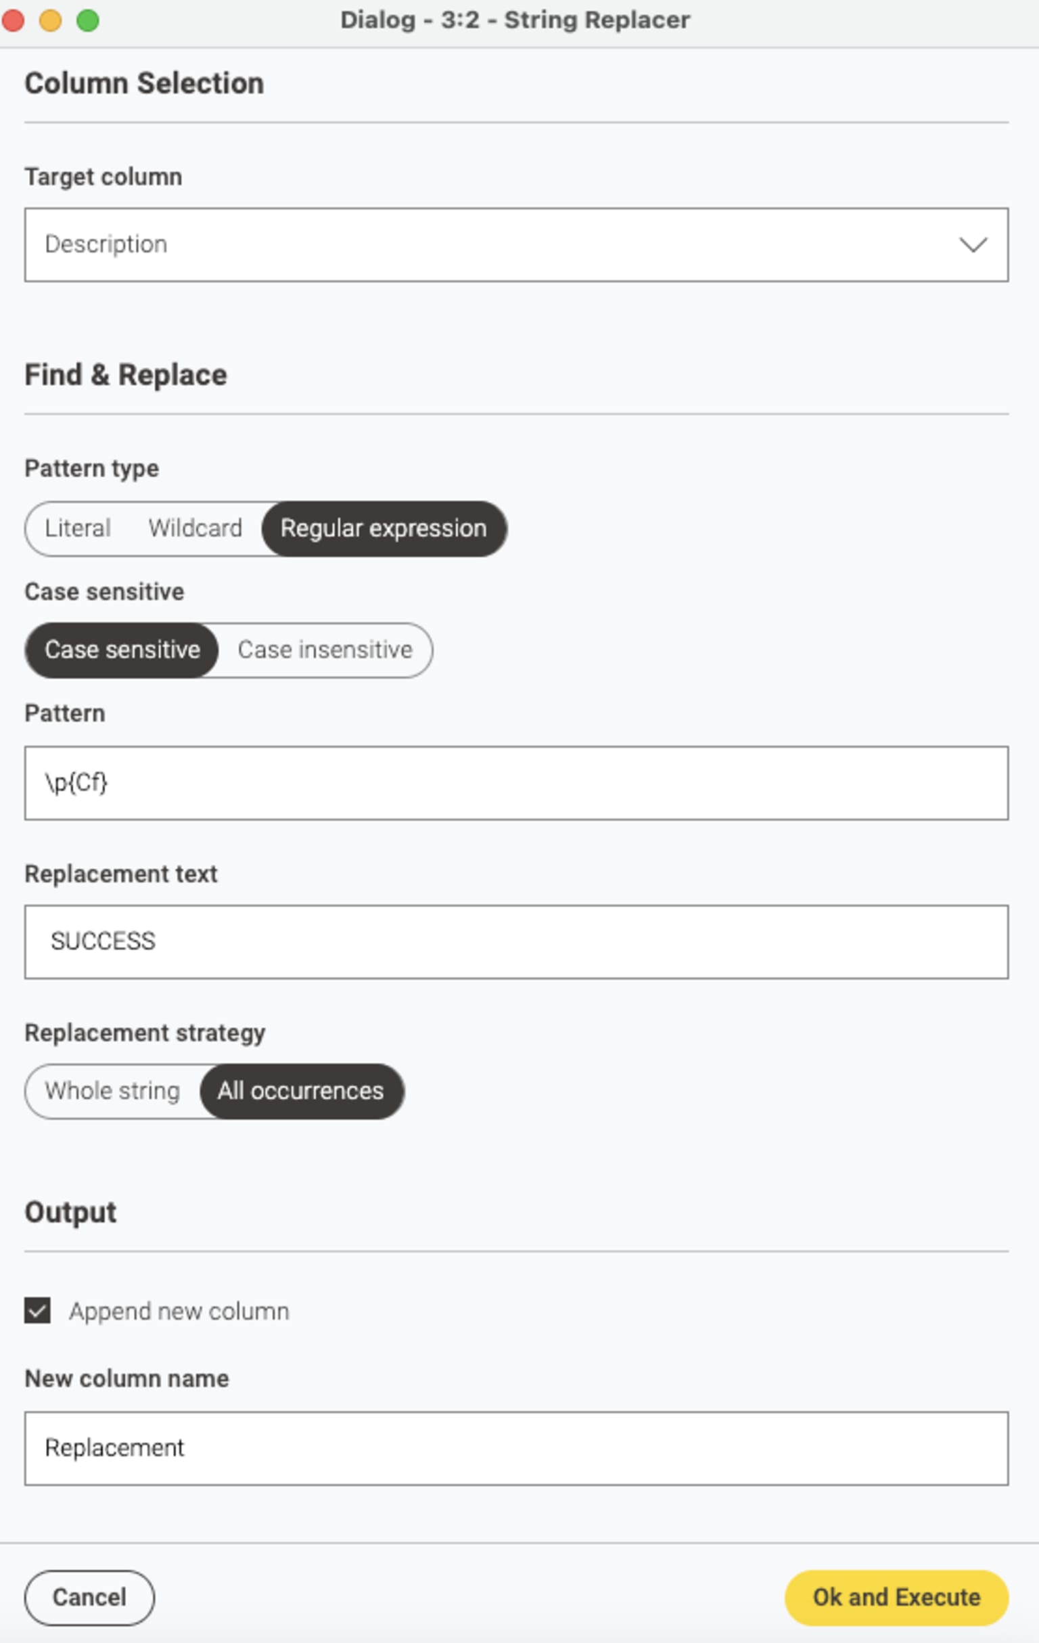Viewport: 1039px width, 1643px height.
Task: Select the Wildcard pattern type
Action: pyautogui.click(x=195, y=528)
